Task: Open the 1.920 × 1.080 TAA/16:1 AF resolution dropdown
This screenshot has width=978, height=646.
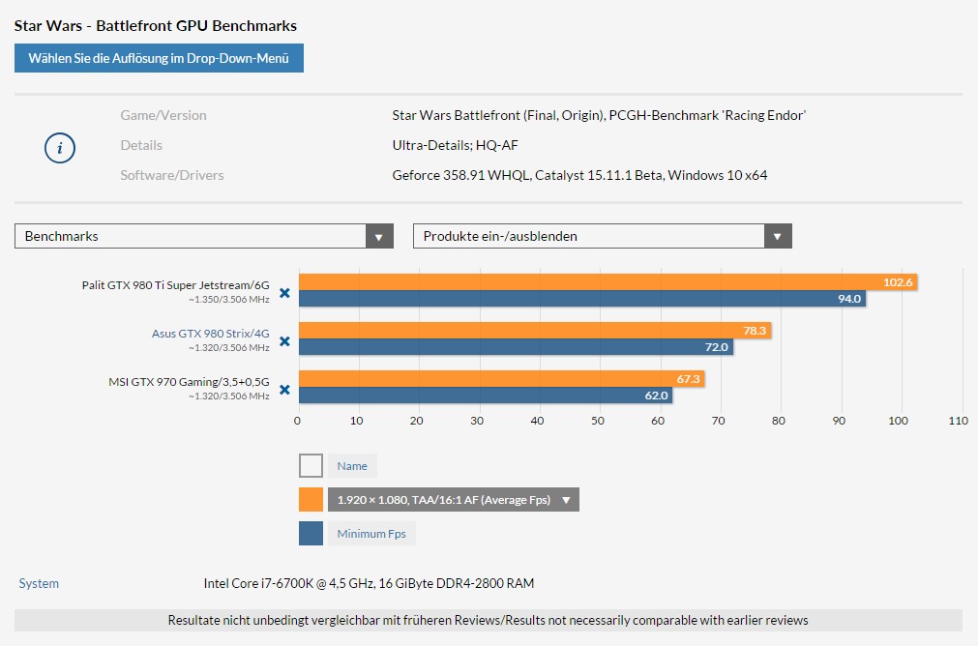Action: tap(454, 499)
